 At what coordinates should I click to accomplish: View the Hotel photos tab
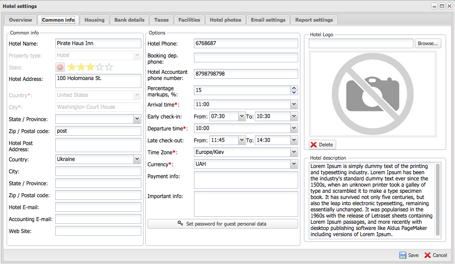(x=225, y=20)
